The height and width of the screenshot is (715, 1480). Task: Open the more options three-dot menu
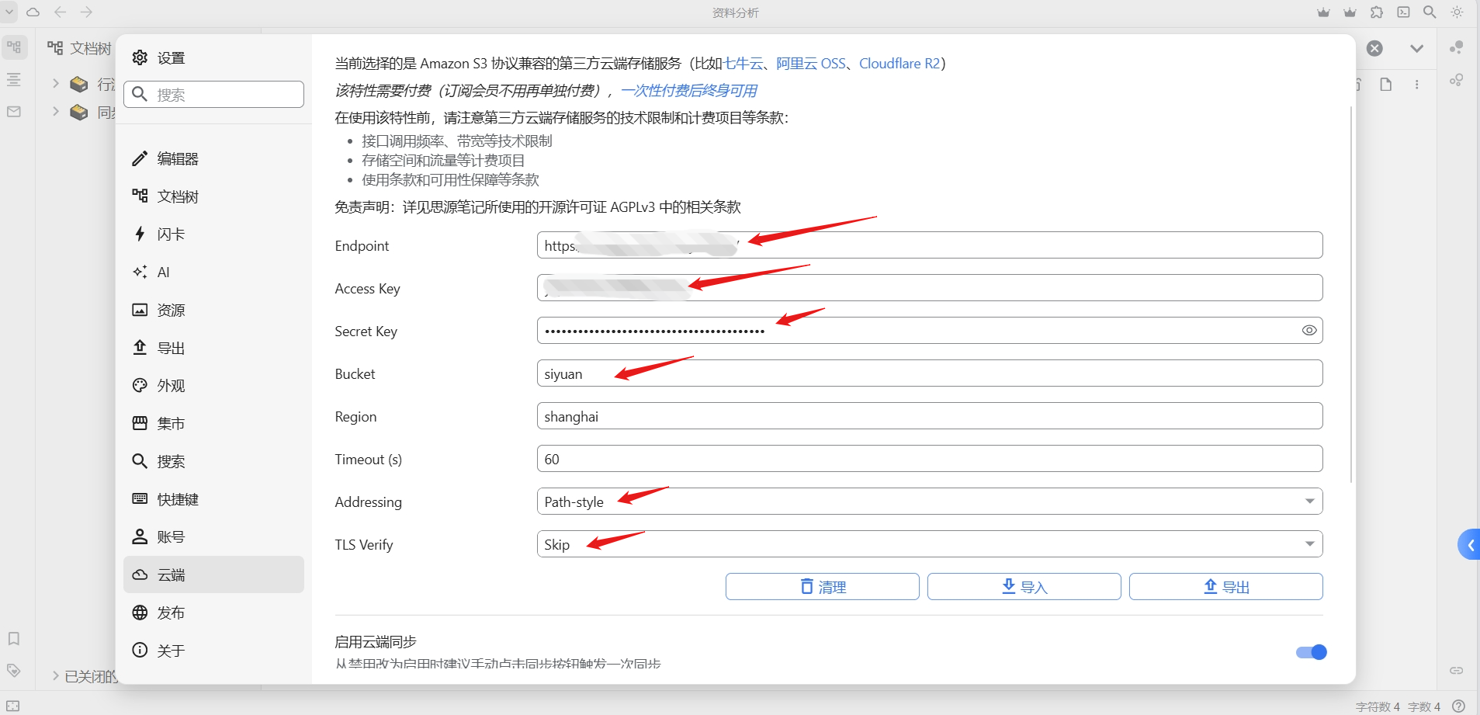[1417, 85]
